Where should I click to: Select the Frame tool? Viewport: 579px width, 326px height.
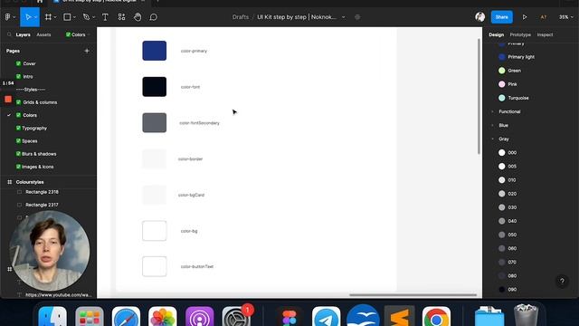(48, 17)
